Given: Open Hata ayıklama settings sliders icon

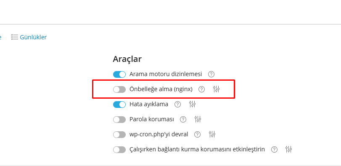Looking at the screenshot, I should coord(192,104).
